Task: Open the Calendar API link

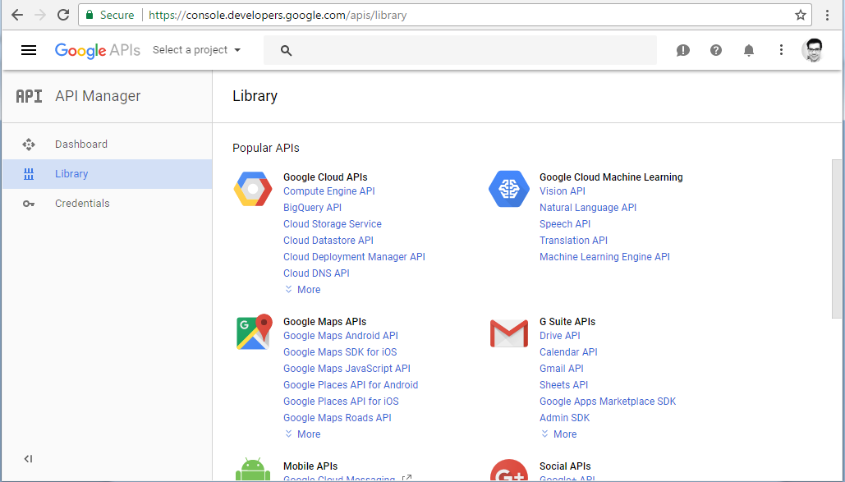Action: pos(568,352)
